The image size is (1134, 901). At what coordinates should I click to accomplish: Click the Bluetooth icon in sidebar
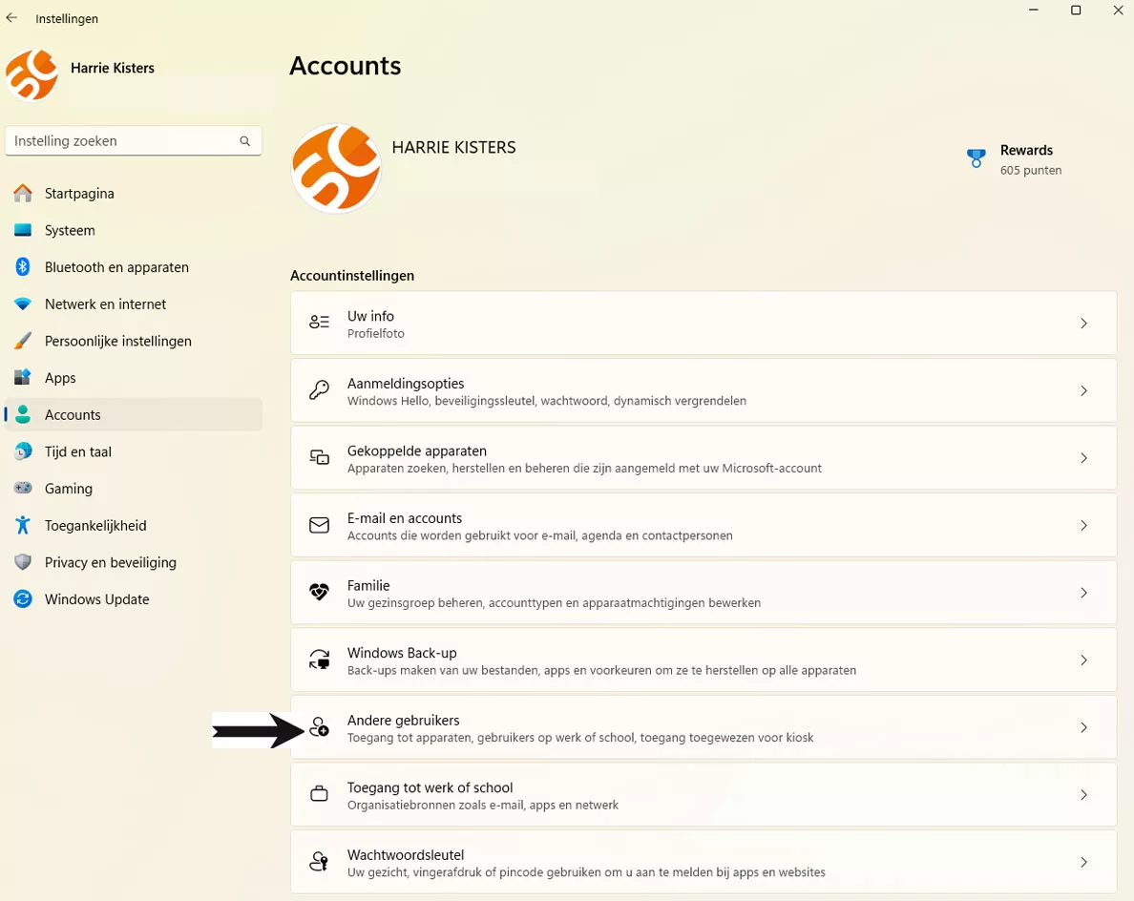click(22, 267)
